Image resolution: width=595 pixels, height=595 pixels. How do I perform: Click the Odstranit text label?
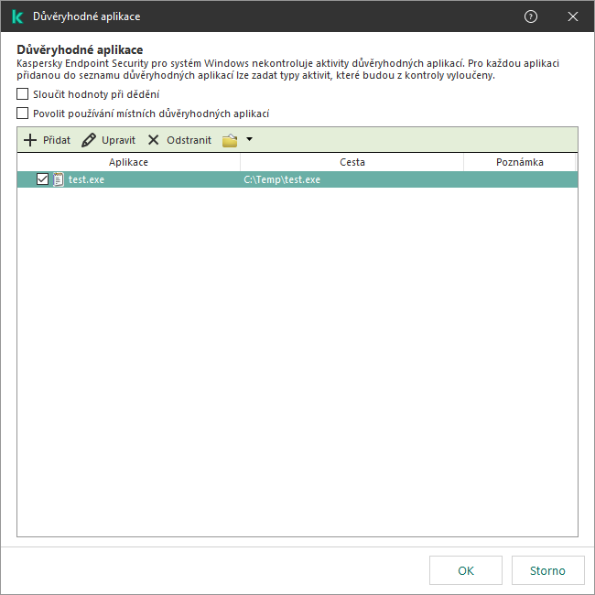pos(189,140)
